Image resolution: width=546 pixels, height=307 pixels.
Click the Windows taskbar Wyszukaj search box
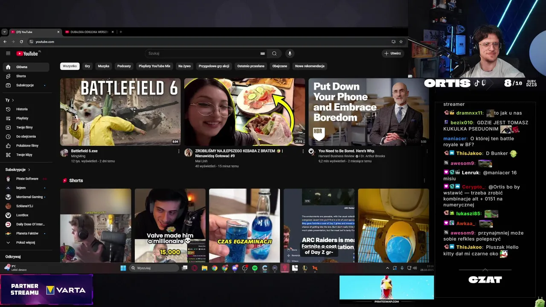click(154, 268)
